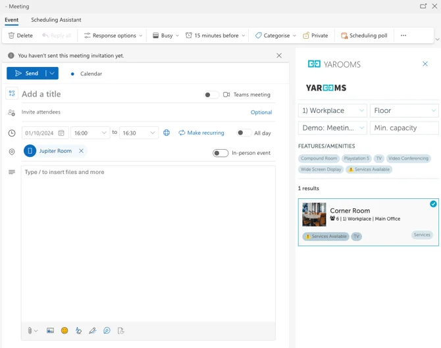Click the Services button on Corner Room
441x348 pixels.
tap(422, 234)
